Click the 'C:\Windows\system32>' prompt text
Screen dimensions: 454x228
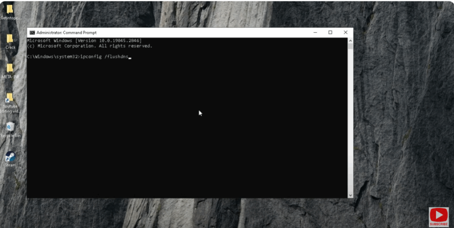click(x=53, y=57)
